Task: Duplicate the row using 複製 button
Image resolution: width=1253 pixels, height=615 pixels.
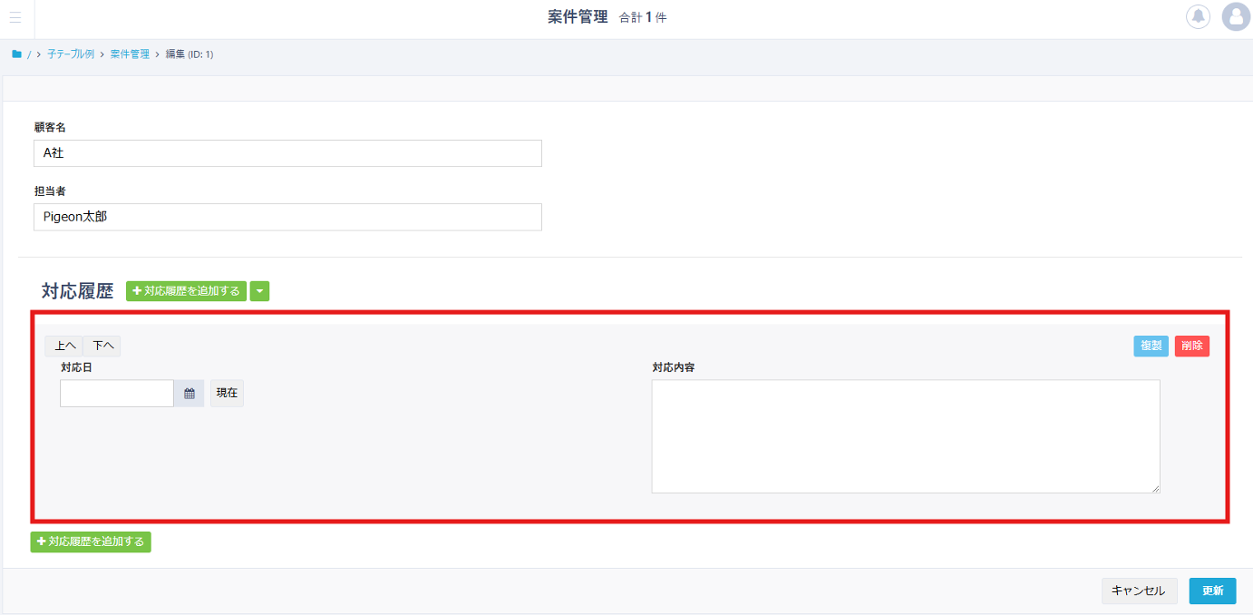Action: (1151, 346)
